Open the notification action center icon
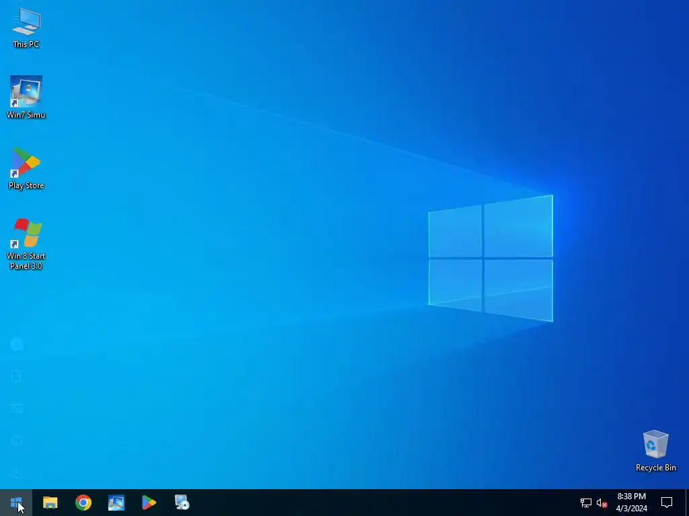The height and width of the screenshot is (516, 689). coord(667,503)
